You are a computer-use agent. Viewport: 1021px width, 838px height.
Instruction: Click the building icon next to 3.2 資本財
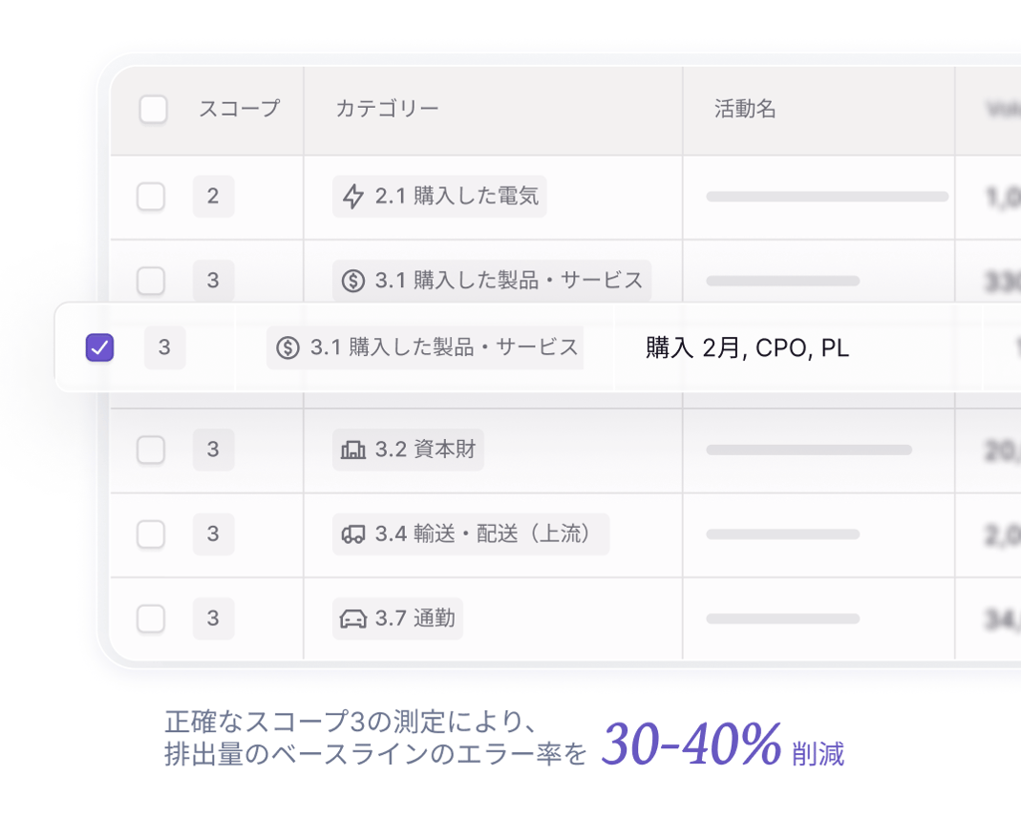(351, 449)
